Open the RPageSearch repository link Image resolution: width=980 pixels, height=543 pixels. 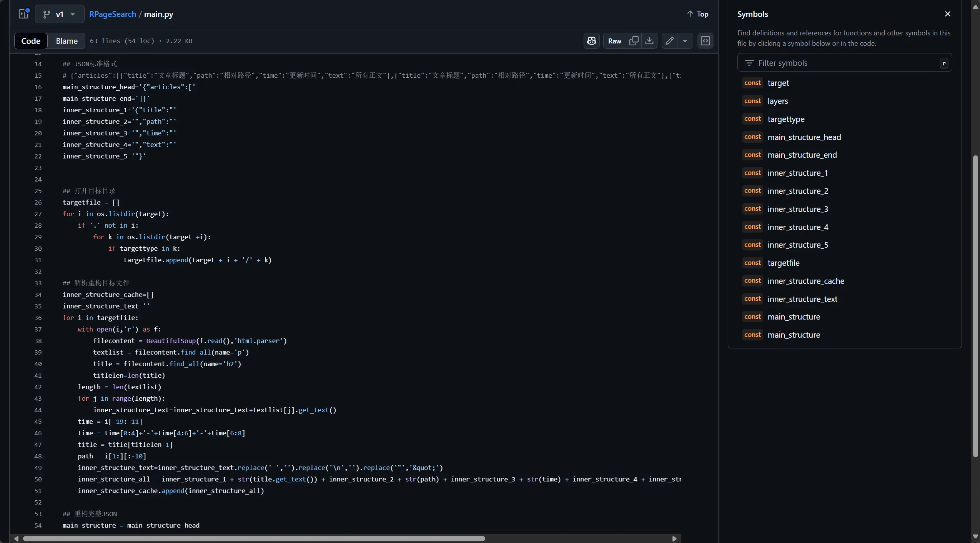(113, 14)
